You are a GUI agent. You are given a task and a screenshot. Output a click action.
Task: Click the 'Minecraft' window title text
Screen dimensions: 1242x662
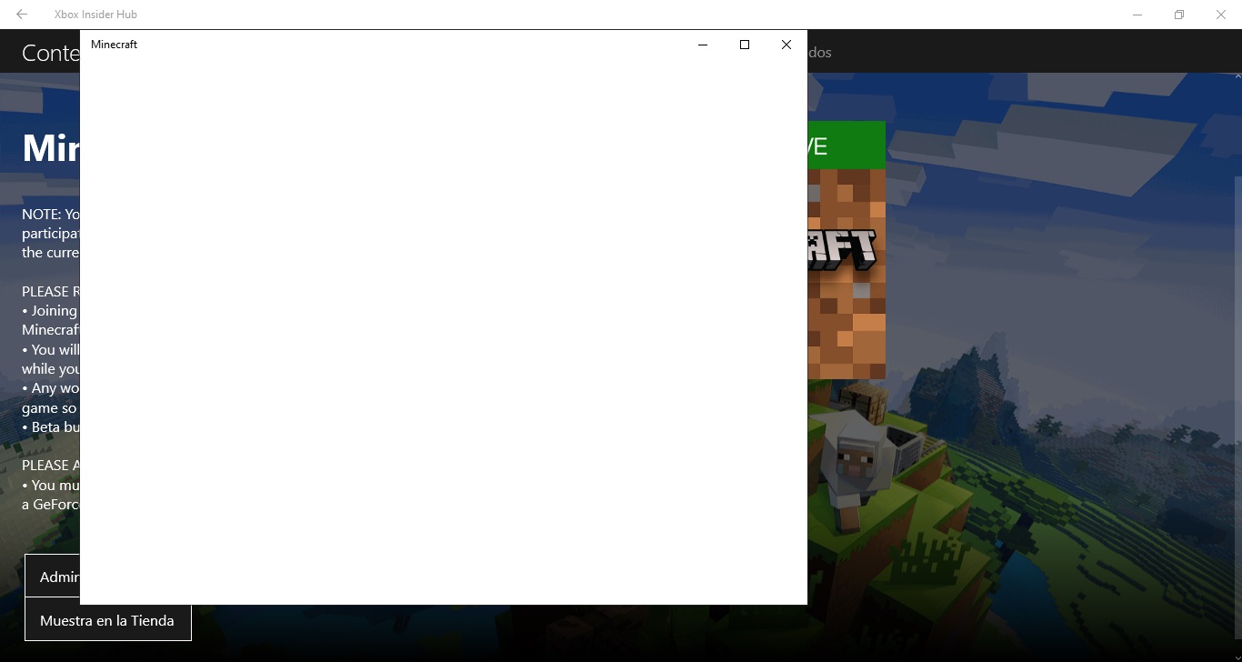point(114,45)
